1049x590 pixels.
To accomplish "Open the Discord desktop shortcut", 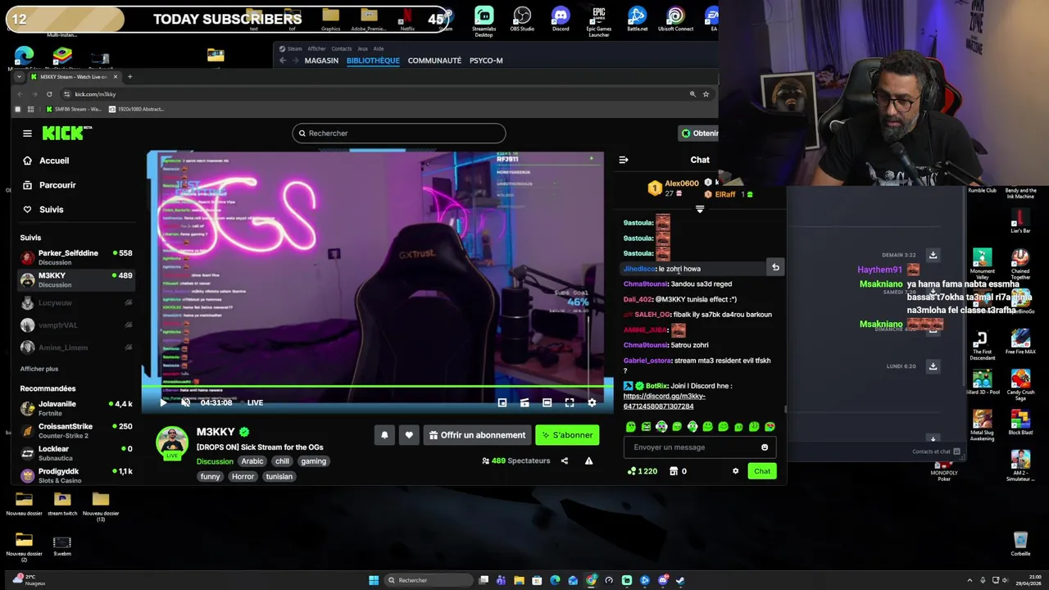I will pos(561,20).
